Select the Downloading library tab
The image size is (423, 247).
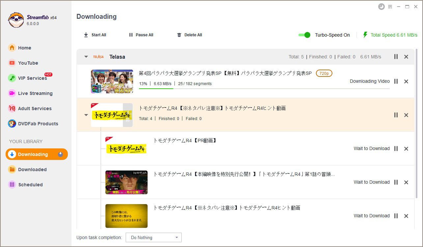tap(37, 154)
